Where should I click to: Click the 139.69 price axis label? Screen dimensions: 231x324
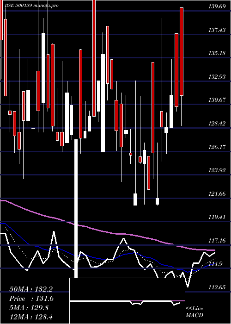point(217,6)
